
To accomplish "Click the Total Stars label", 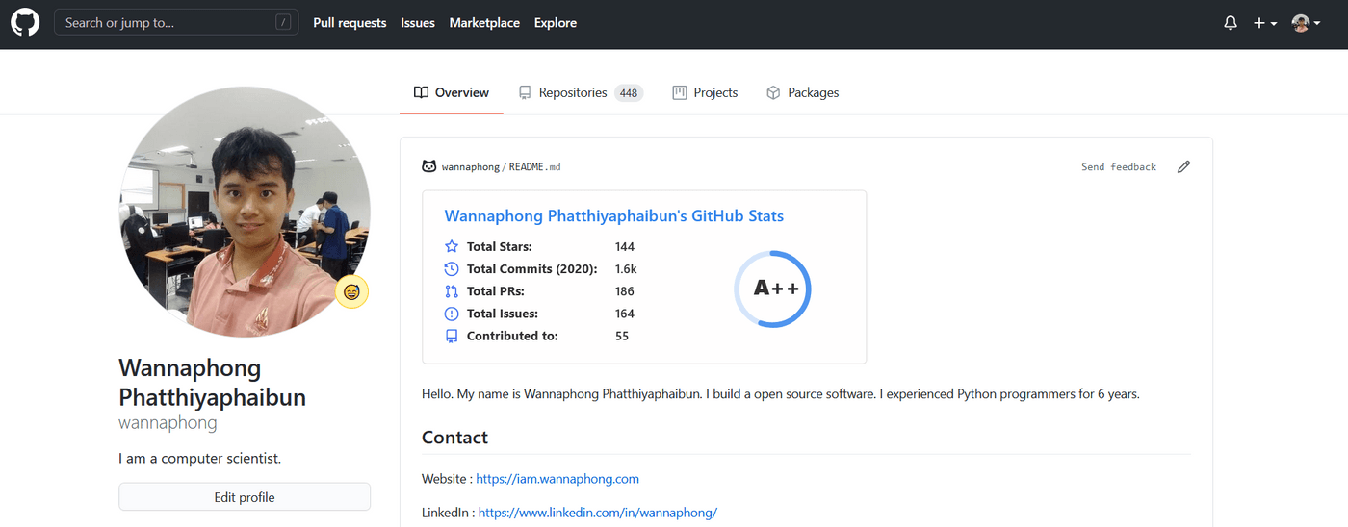I will point(500,247).
